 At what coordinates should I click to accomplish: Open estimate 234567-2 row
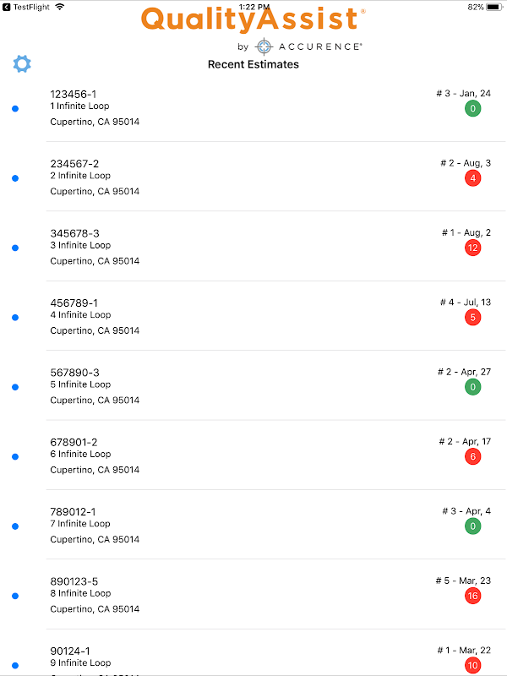click(276, 177)
